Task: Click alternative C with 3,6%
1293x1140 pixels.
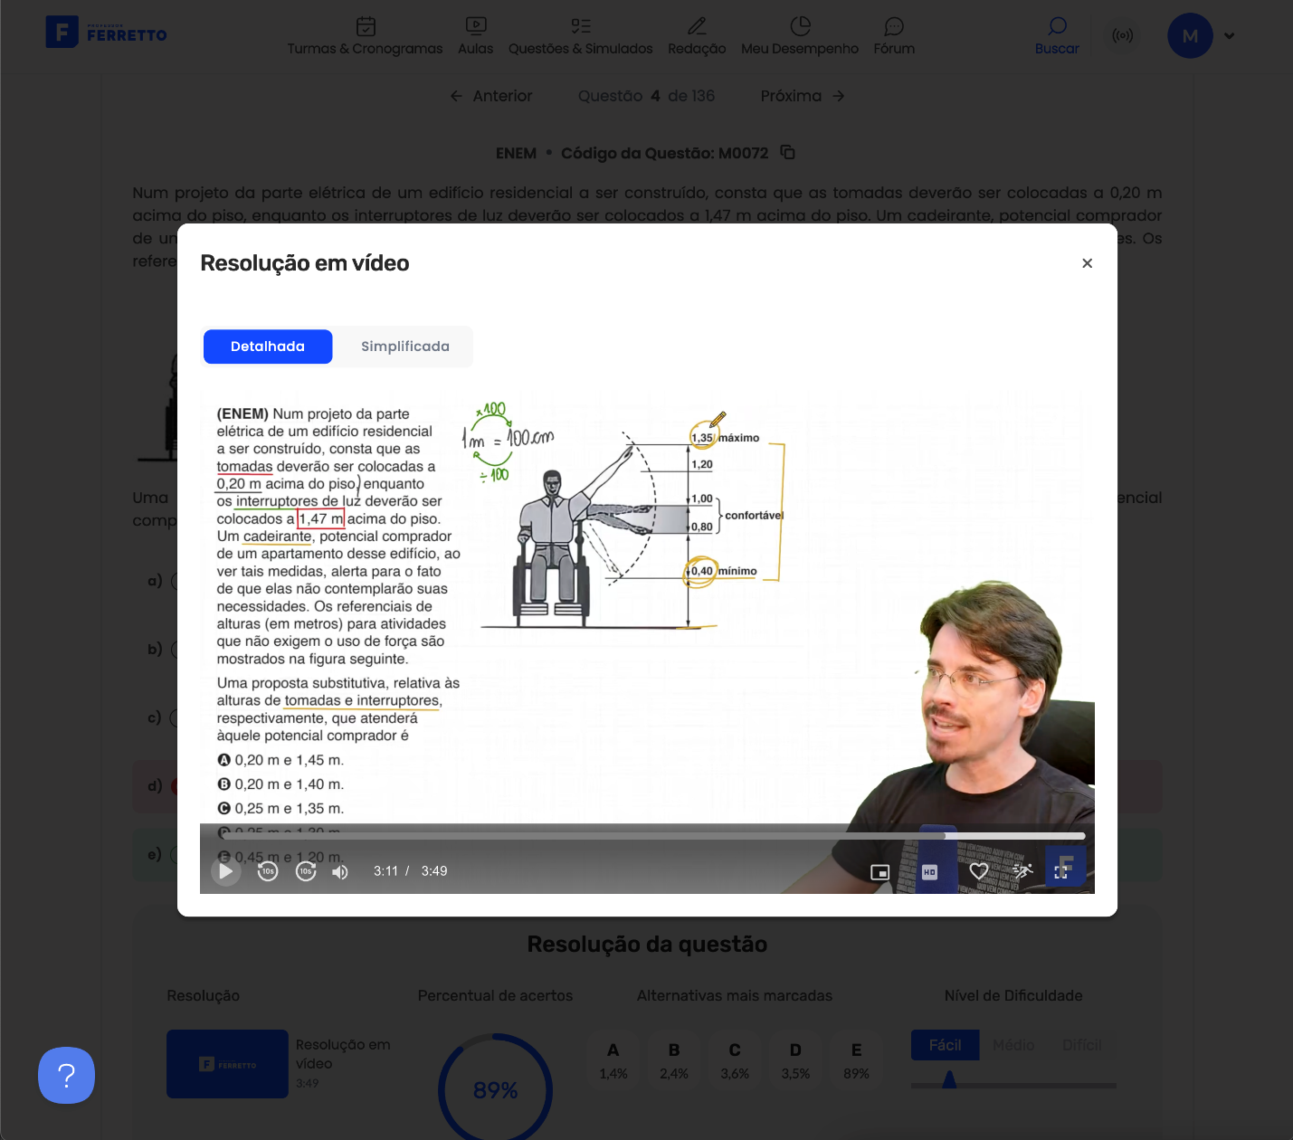Action: coord(735,1061)
